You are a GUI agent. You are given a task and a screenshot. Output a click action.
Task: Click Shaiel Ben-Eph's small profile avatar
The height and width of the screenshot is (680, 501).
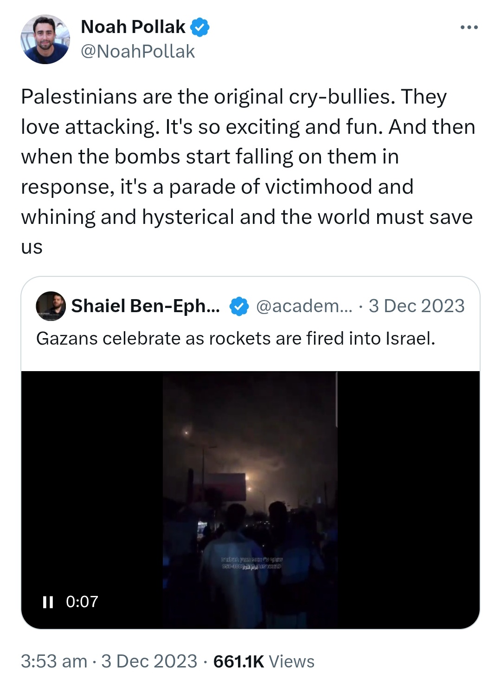51,306
